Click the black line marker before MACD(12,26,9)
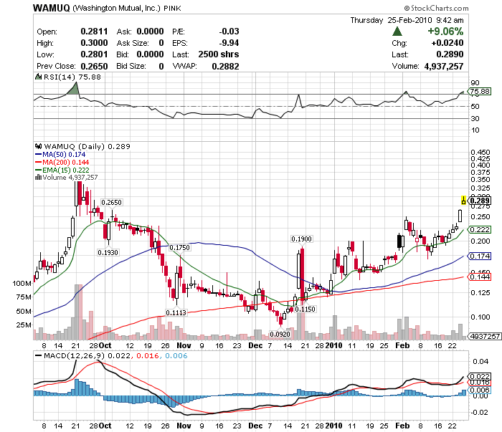The image size is (502, 432). pyautogui.click(x=38, y=355)
